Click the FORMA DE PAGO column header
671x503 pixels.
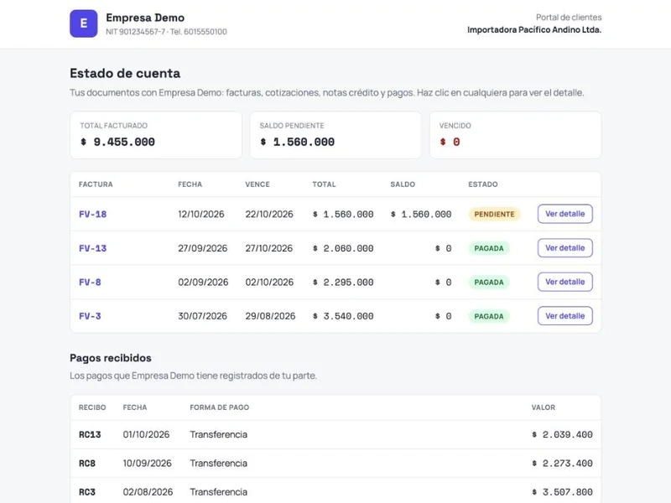[219, 407]
